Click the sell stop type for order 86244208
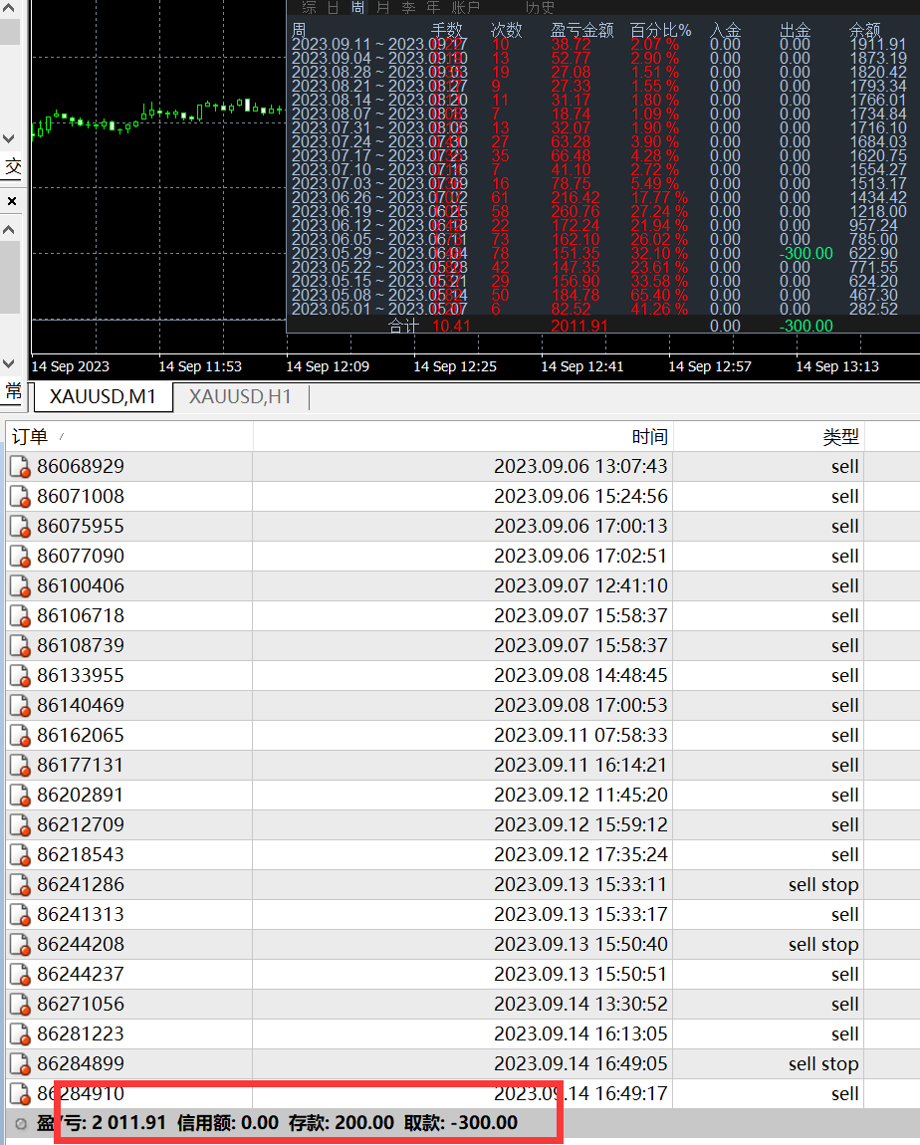 point(822,945)
